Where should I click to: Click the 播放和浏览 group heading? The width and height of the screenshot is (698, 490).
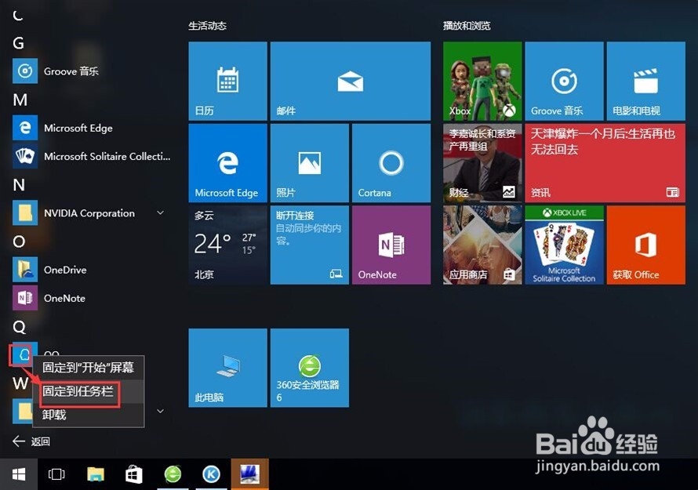pyautogui.click(x=467, y=26)
